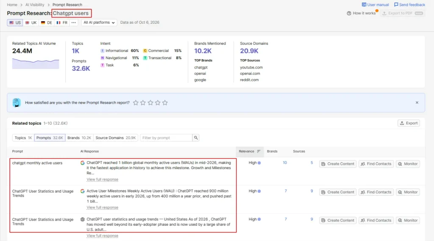Rate the report two stars
Screen dimensions: 434x241
pyautogui.click(x=143, y=103)
